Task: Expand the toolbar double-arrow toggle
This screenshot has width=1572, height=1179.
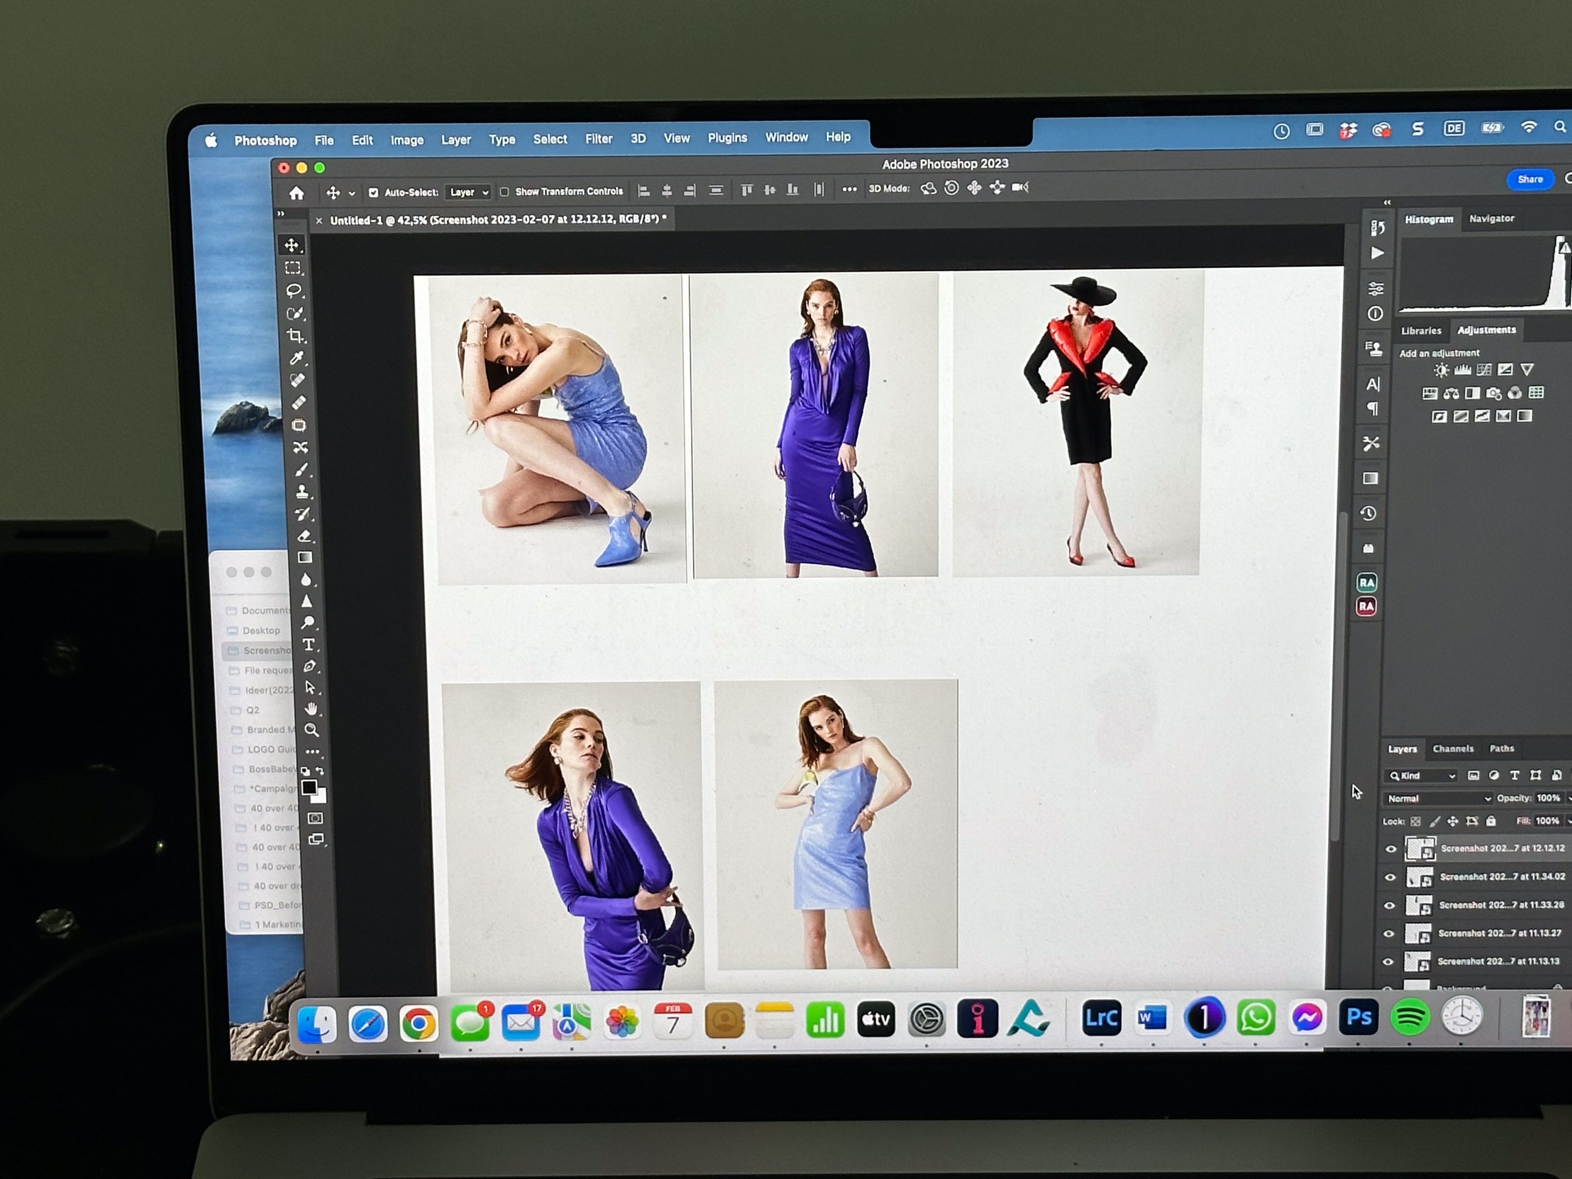Action: (280, 213)
